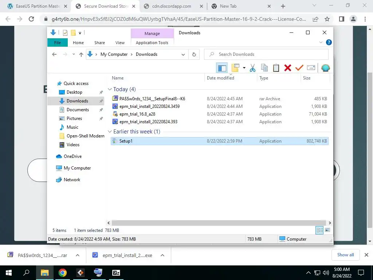Open address bar history dropdown
This screenshot has height=280, width=373.
pos(183,55)
